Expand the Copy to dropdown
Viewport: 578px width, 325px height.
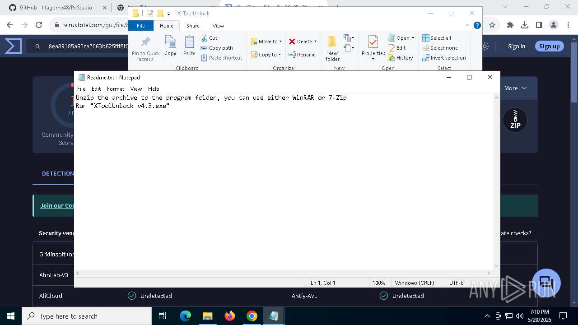pyautogui.click(x=280, y=55)
